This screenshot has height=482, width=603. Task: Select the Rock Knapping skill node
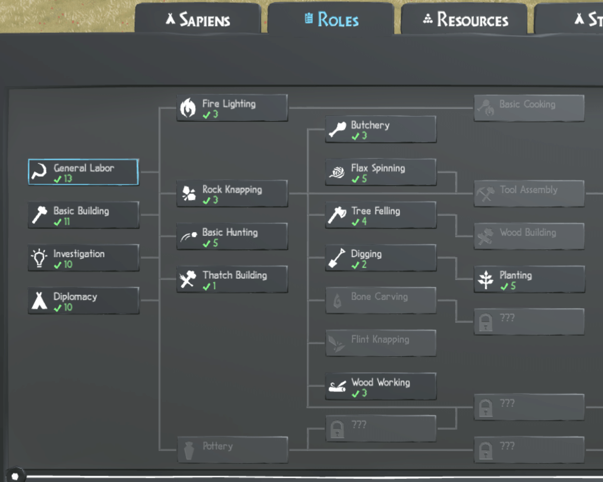pyautogui.click(x=232, y=194)
